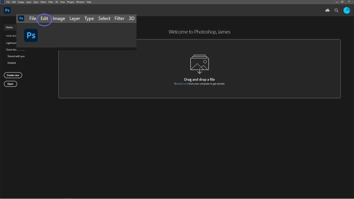Select the Home tab in the sidebar
The height and width of the screenshot is (199, 354).
pyautogui.click(x=9, y=27)
